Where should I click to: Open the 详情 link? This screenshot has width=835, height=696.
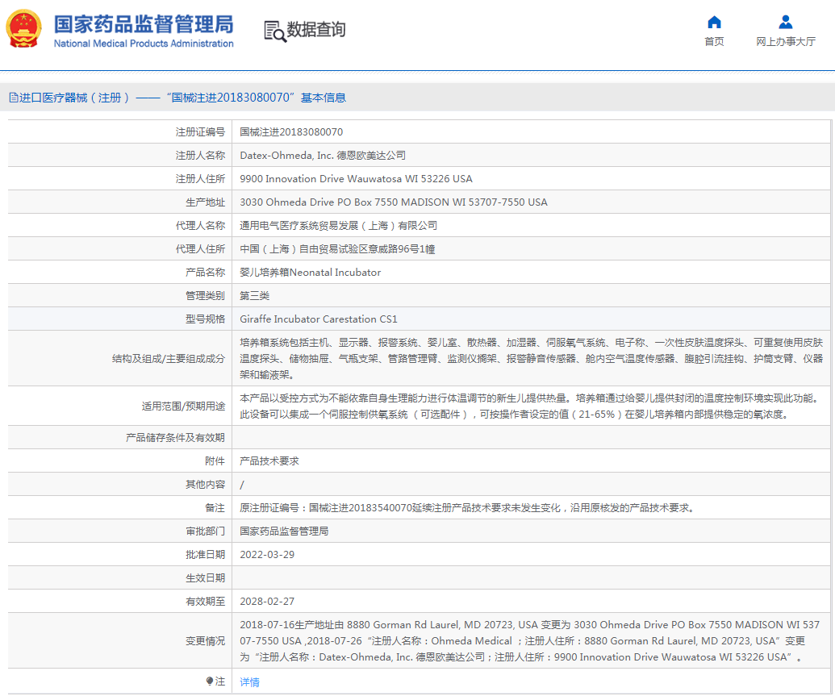click(249, 682)
